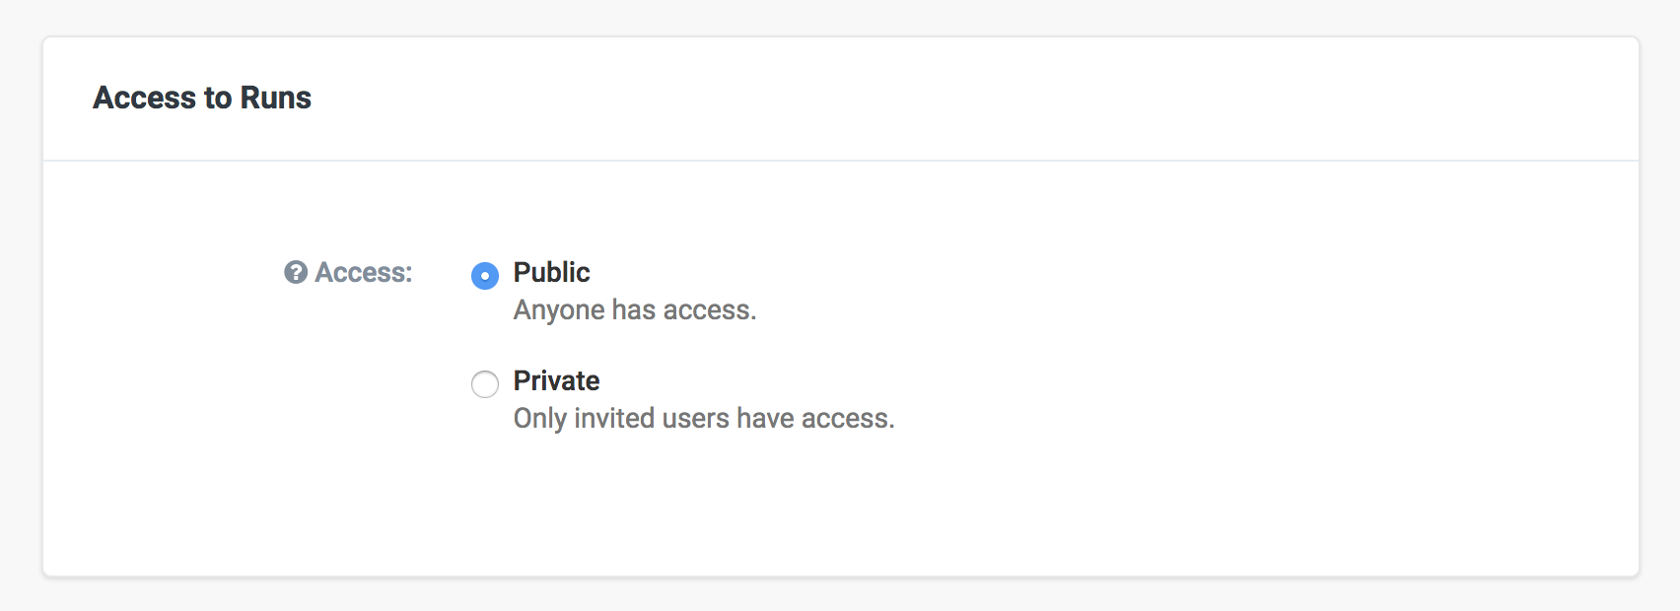
Task: Click the text Anyone has access
Action: coord(634,308)
